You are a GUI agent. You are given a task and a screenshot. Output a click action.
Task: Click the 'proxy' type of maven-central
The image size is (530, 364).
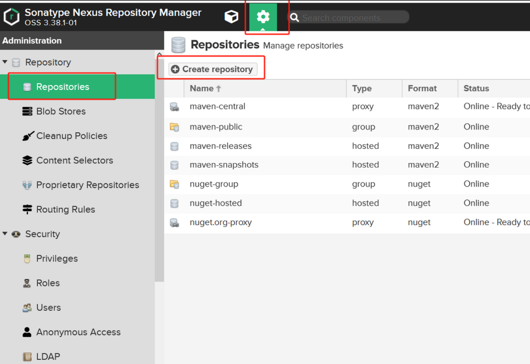tap(363, 106)
